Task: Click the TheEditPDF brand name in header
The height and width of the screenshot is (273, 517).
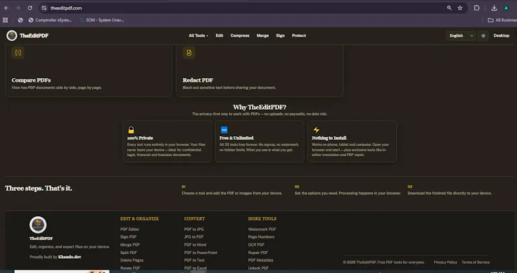Action: pos(34,35)
